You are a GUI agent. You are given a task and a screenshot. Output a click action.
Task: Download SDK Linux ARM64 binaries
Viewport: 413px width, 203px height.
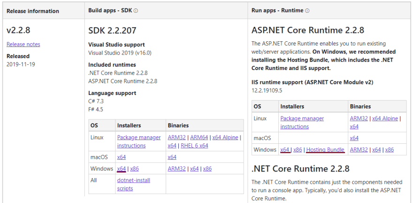point(199,137)
